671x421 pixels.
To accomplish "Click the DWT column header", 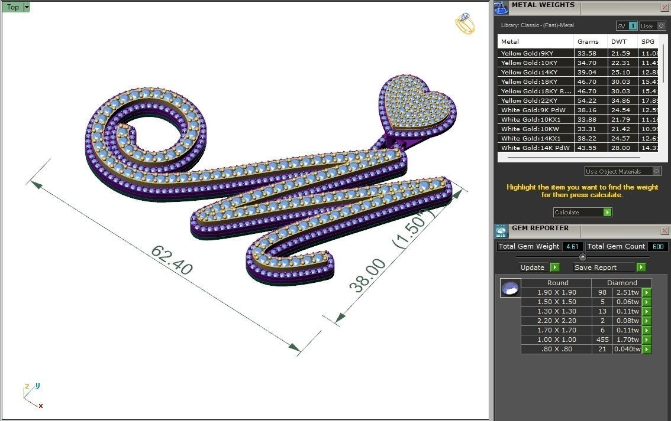I will coord(622,41).
